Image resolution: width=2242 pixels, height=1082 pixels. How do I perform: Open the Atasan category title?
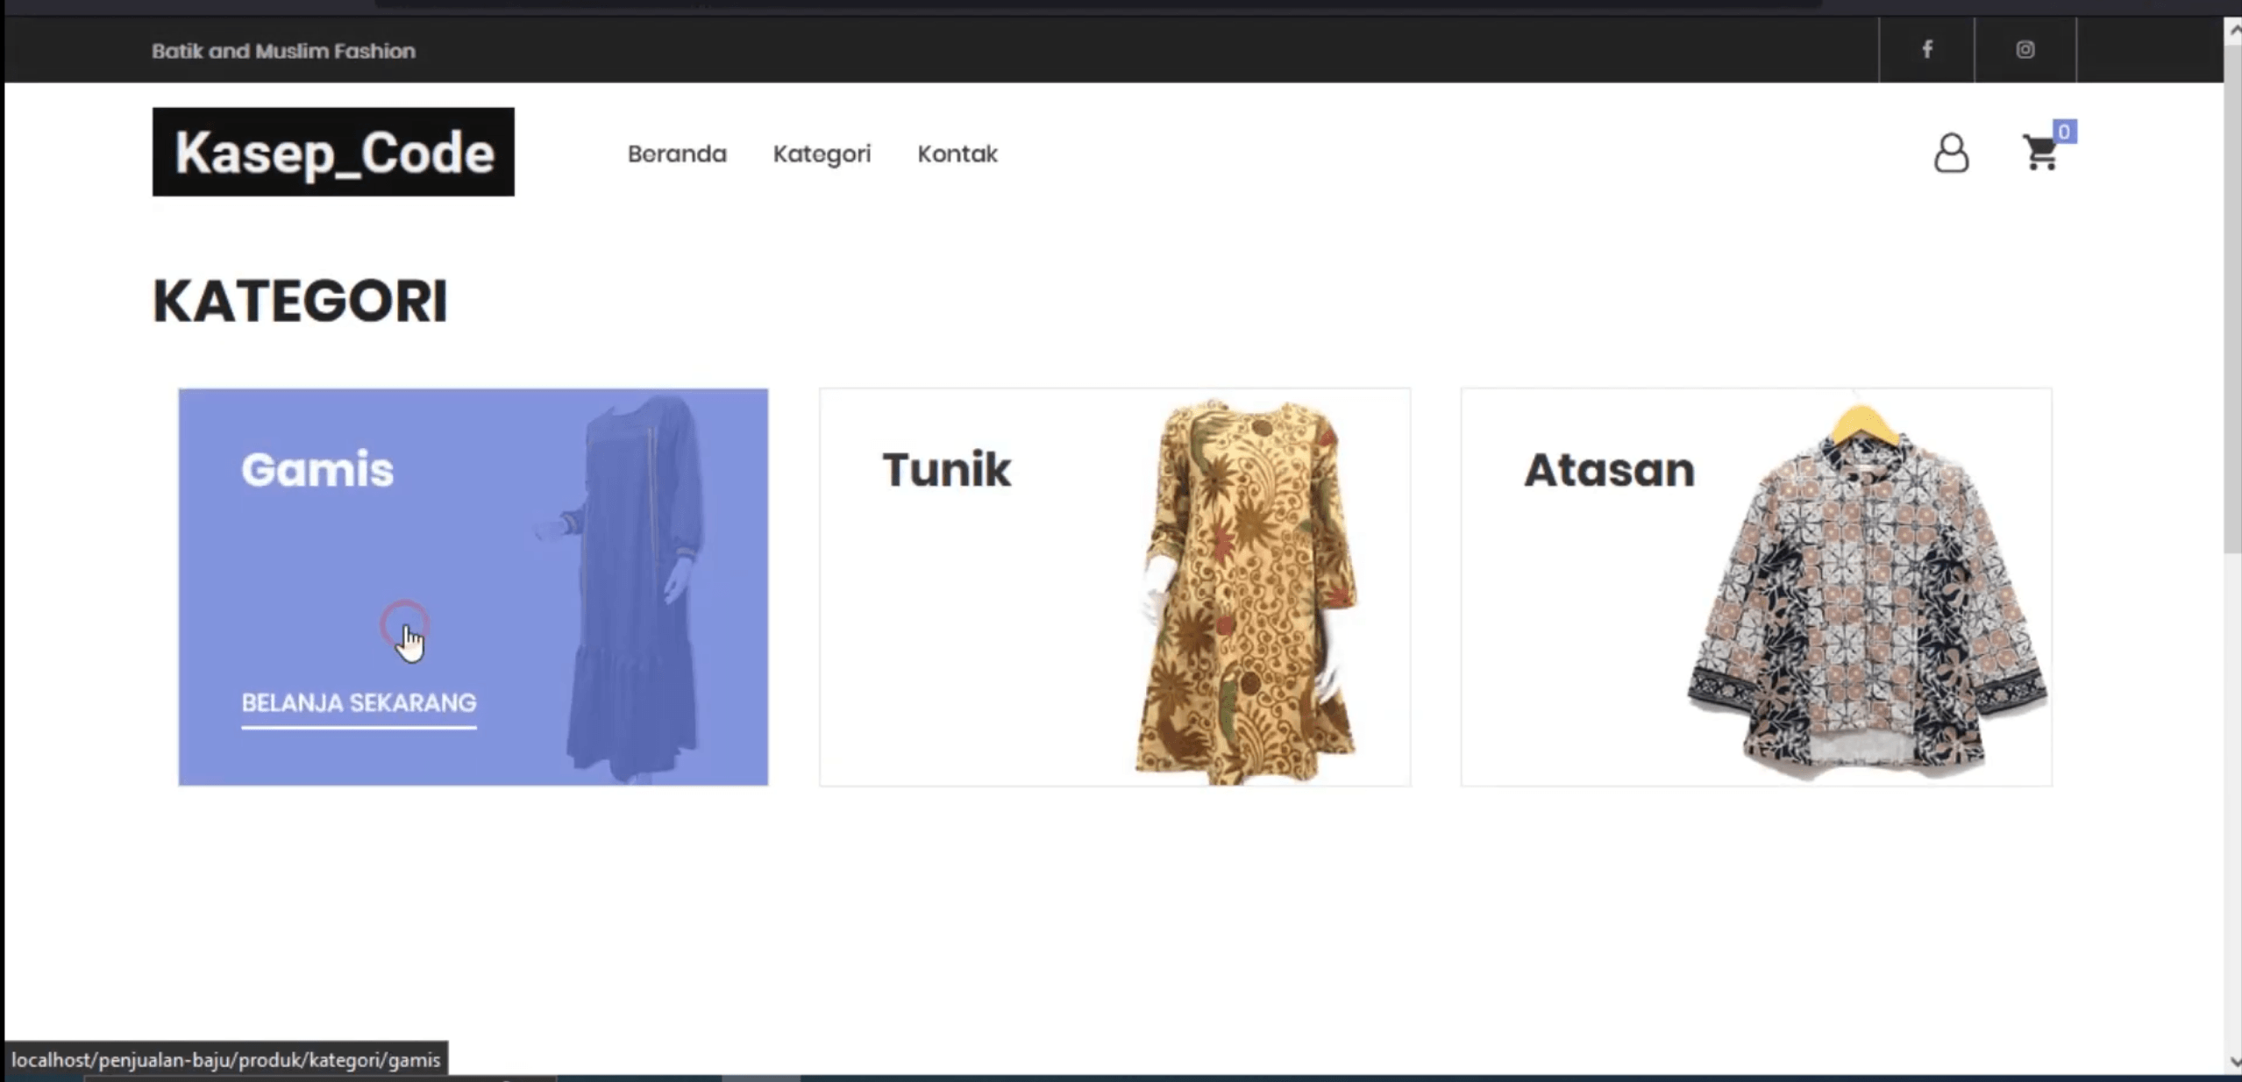pos(1609,470)
